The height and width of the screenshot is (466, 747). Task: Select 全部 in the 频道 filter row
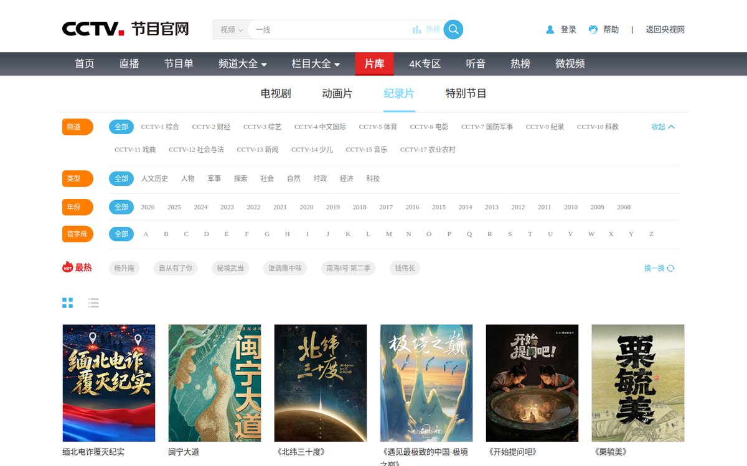(x=121, y=127)
